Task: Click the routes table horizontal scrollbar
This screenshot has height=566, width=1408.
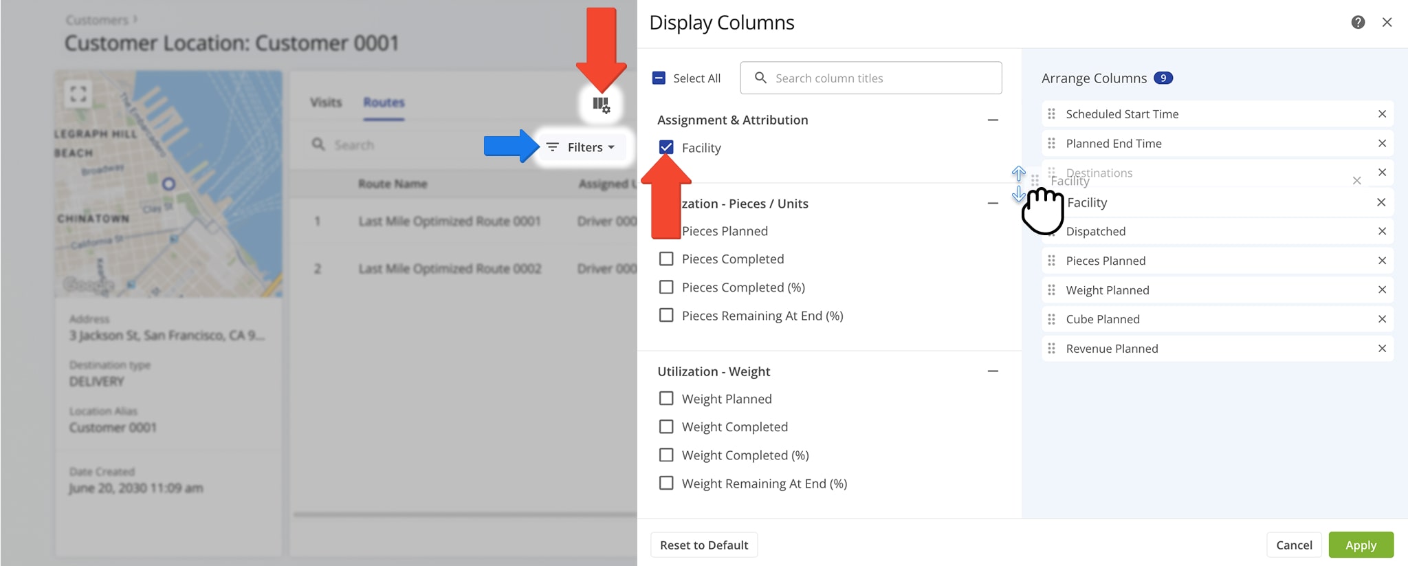Action: pos(465,514)
